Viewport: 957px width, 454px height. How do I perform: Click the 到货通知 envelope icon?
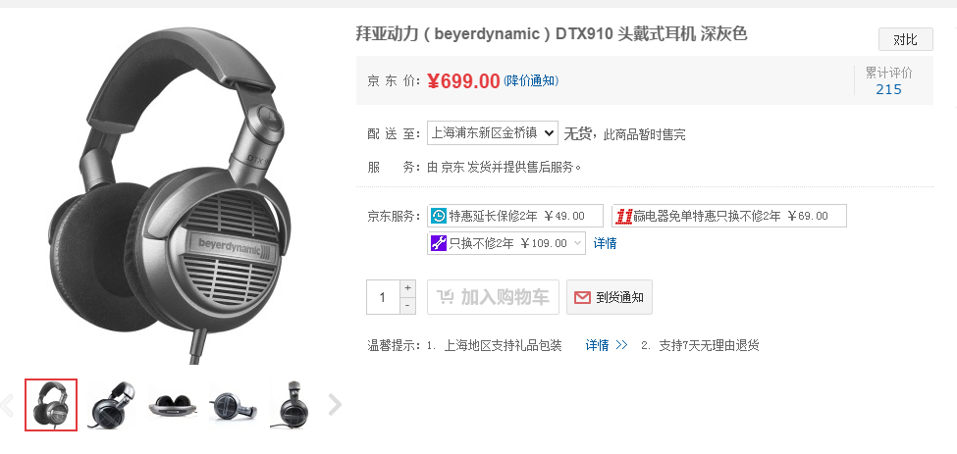(x=582, y=297)
